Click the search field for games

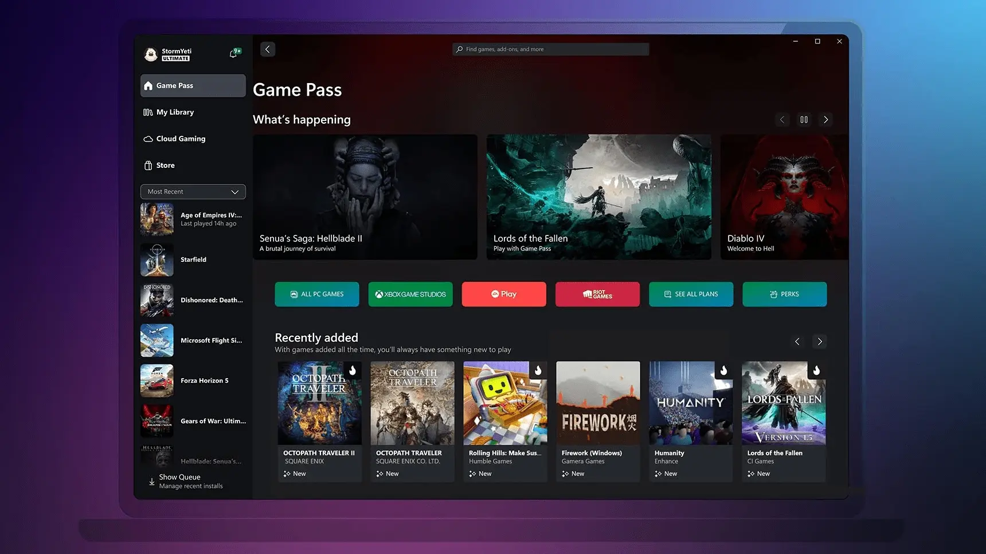click(550, 49)
